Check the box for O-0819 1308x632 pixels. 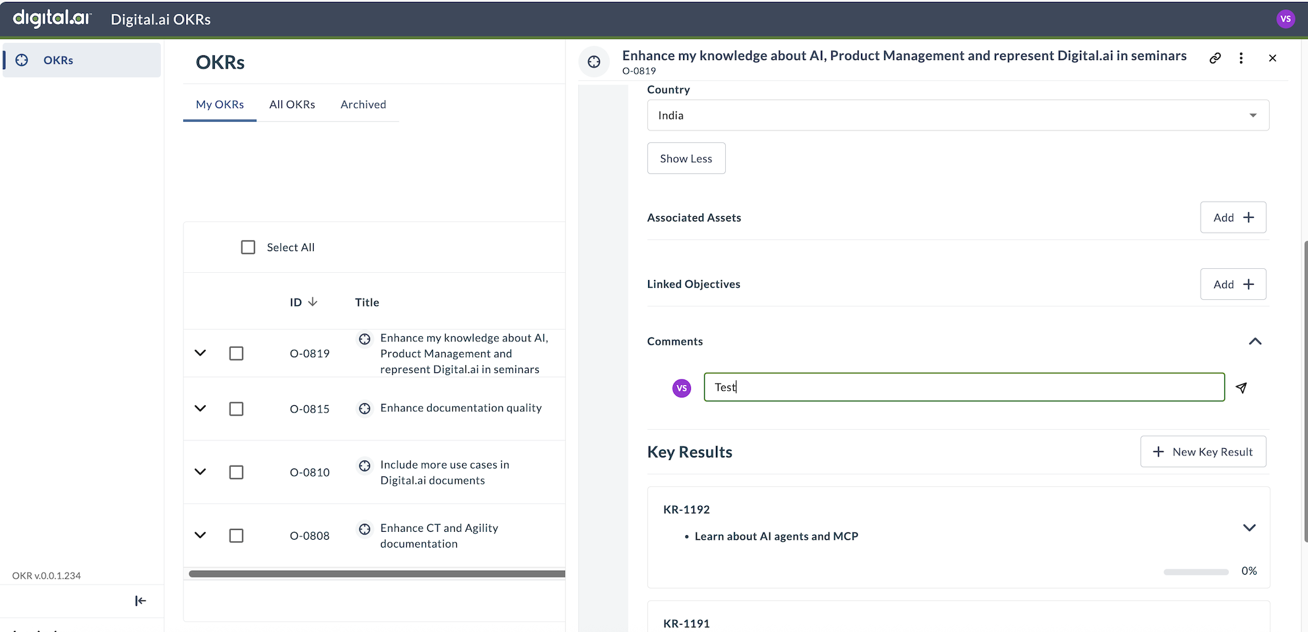[x=236, y=353]
